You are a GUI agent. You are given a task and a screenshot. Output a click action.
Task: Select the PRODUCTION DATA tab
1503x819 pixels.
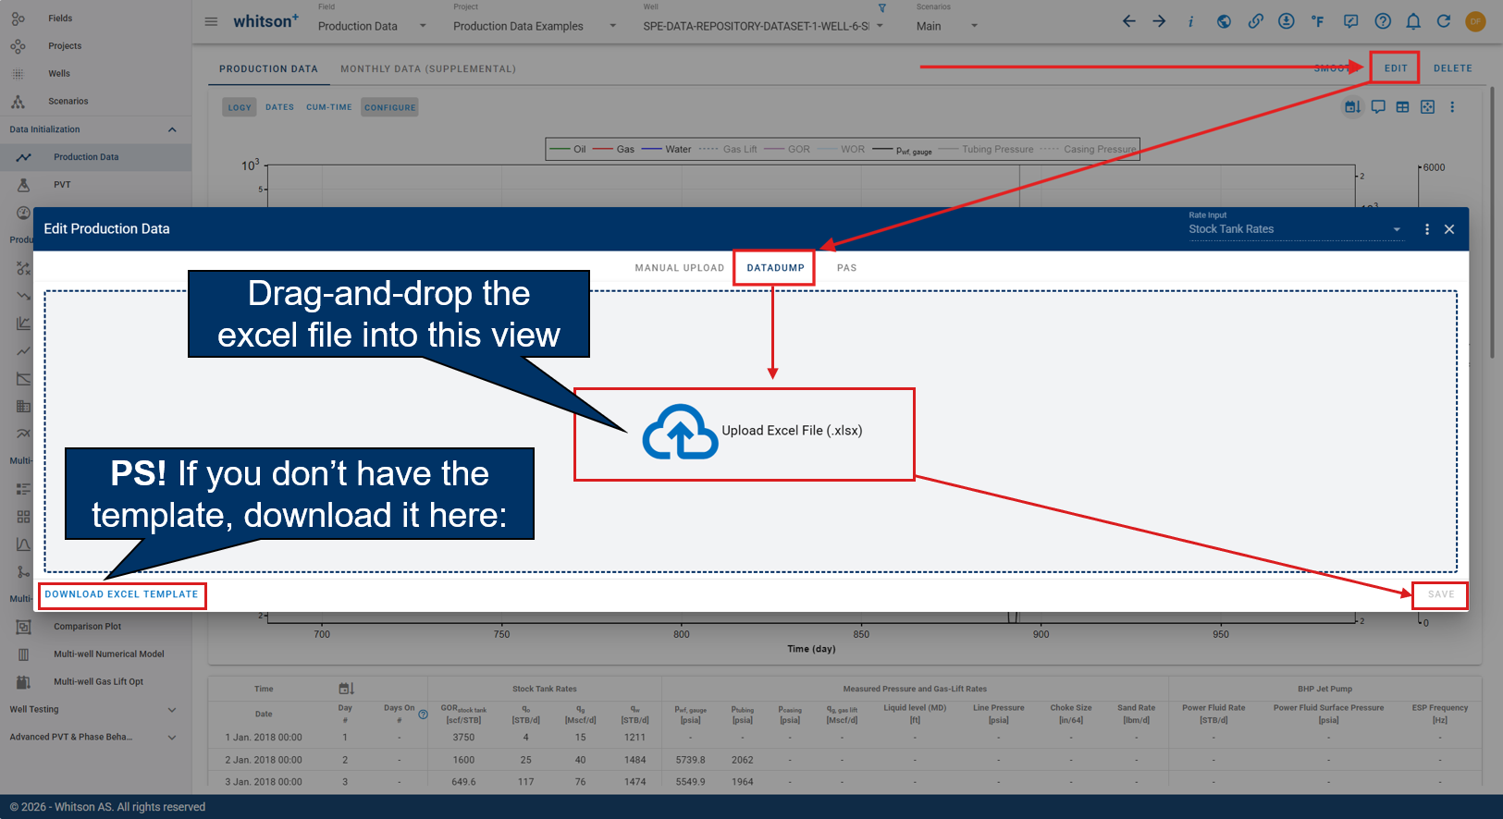click(x=268, y=68)
